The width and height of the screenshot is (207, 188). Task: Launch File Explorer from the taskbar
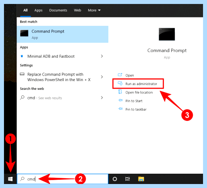tap(141, 179)
